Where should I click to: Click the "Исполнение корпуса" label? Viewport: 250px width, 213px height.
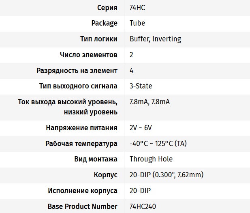pos(83,191)
